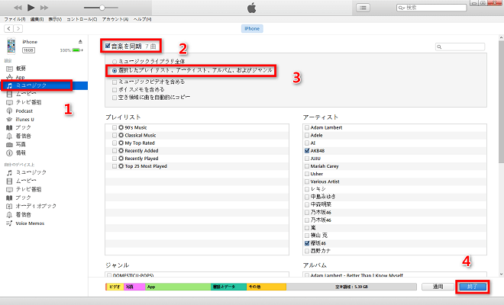Open the ヘルプ menu
This screenshot has width=504, height=305.
tap(142, 19)
